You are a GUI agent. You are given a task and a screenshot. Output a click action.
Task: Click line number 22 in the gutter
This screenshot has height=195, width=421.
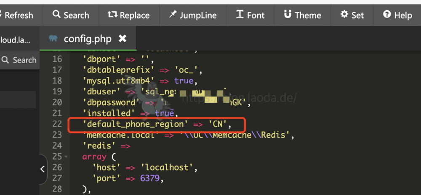[x=57, y=124]
